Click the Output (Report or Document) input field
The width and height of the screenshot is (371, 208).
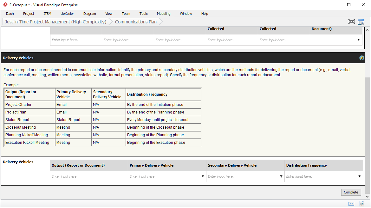click(x=89, y=176)
